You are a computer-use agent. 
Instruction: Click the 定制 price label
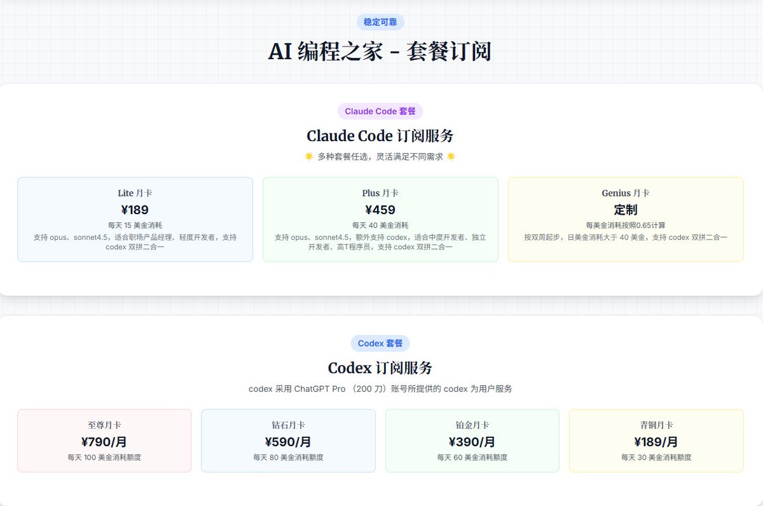[x=626, y=210]
